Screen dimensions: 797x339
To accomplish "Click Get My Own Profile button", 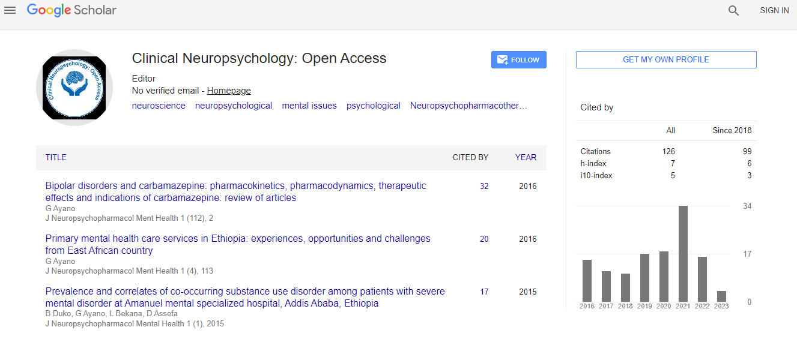I will 665,59.
